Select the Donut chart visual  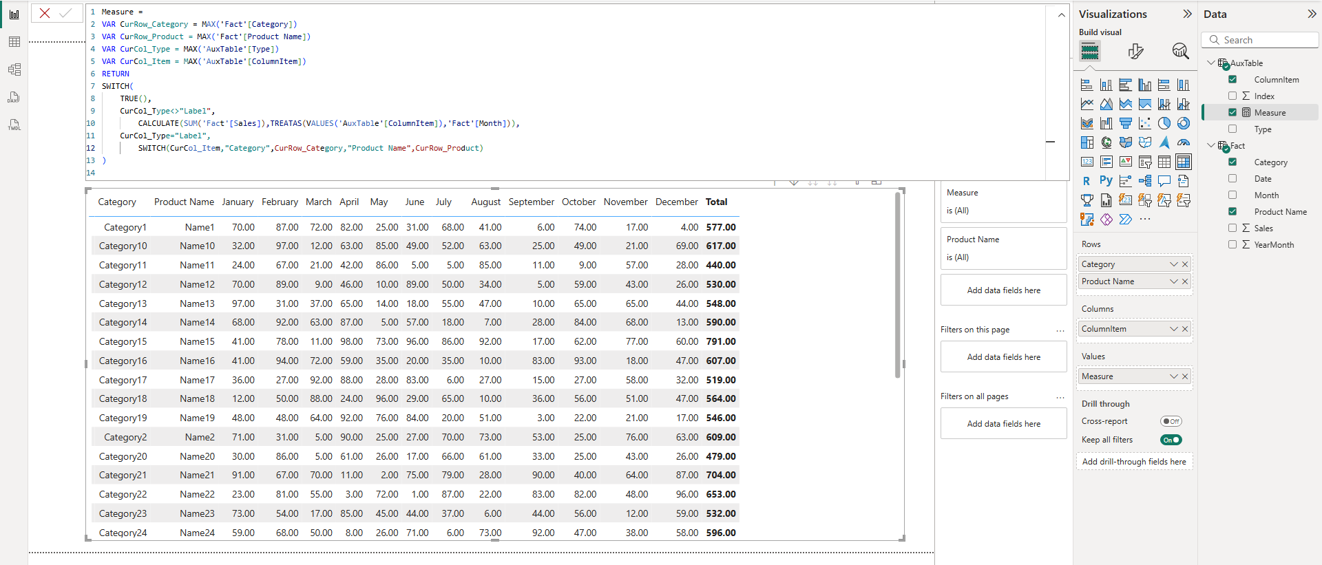pos(1184,123)
